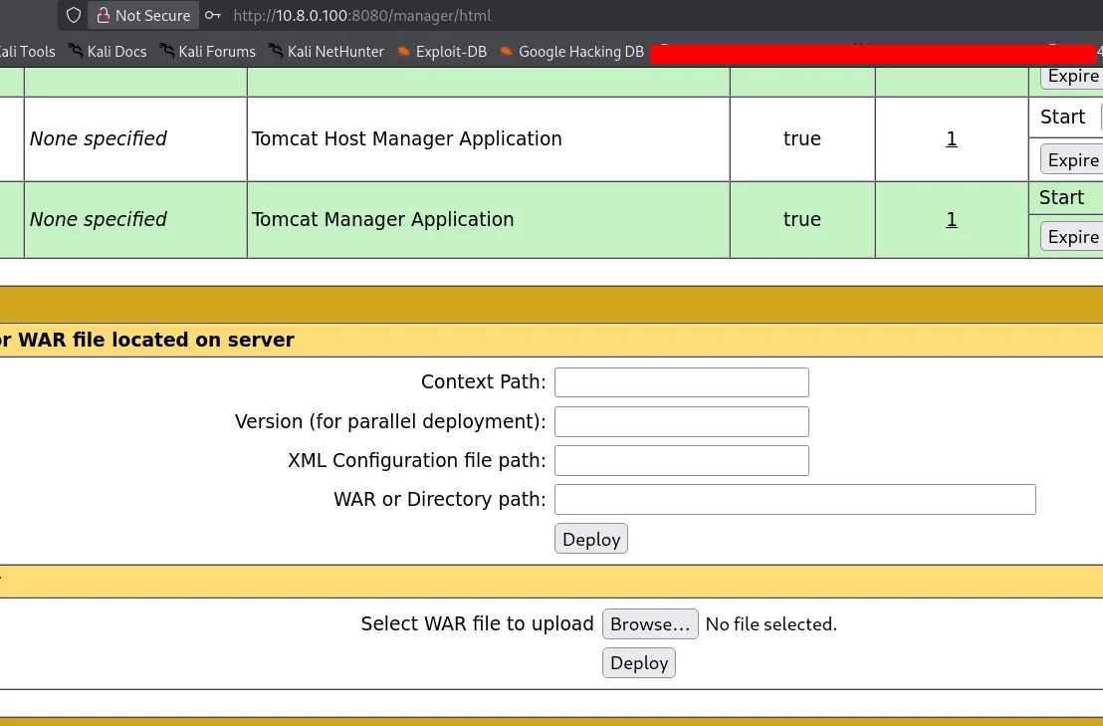Click the key saved-login icon
The image size is (1103, 726).
click(212, 16)
